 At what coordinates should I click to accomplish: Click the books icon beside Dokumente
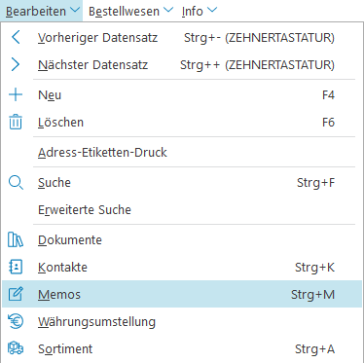16,239
